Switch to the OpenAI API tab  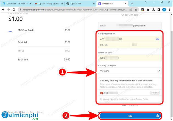[x=80, y=4]
